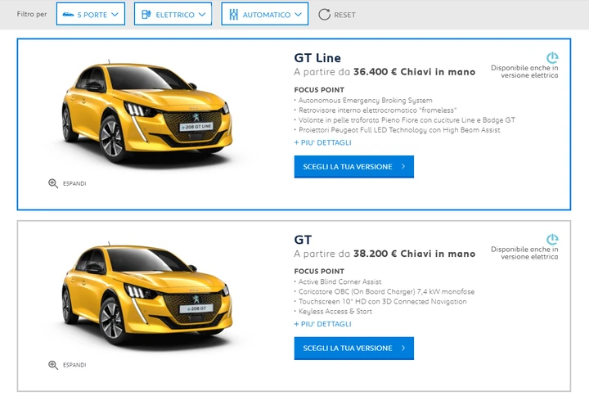Click the fuel pump icon in Elettrico filter

[146, 15]
